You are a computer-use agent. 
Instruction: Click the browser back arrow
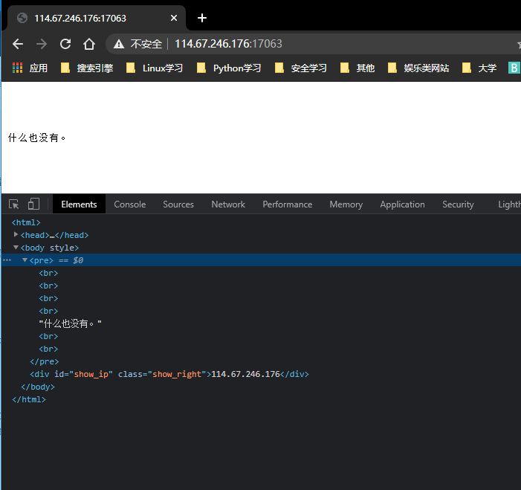(x=18, y=44)
